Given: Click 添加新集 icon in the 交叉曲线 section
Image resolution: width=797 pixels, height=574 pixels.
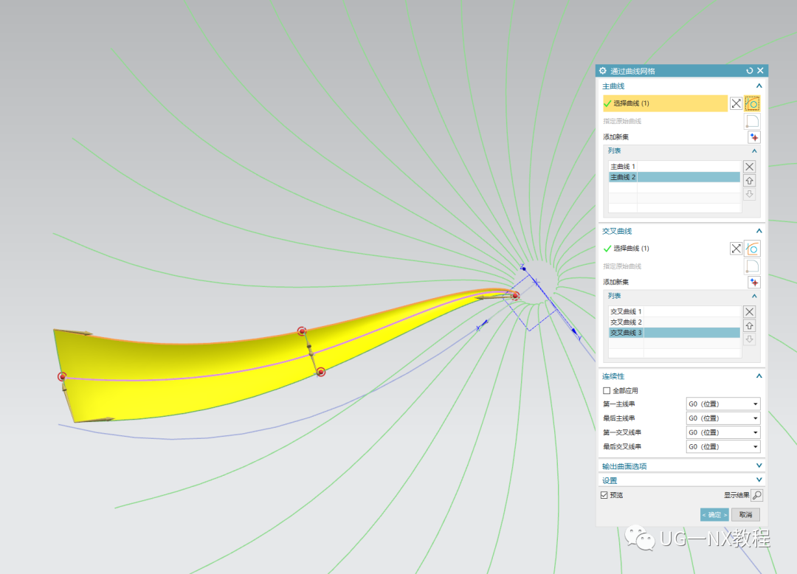Looking at the screenshot, I should pyautogui.click(x=753, y=283).
